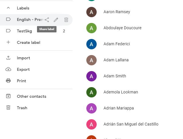The width and height of the screenshot is (183, 139).
Task: Open the TestSkg label
Action: click(24, 31)
